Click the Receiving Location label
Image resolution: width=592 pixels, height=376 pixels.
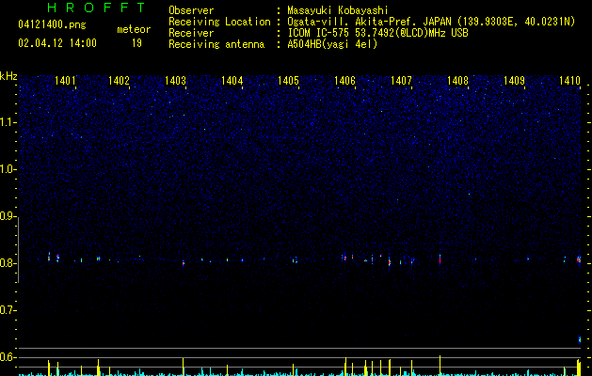tap(219, 22)
